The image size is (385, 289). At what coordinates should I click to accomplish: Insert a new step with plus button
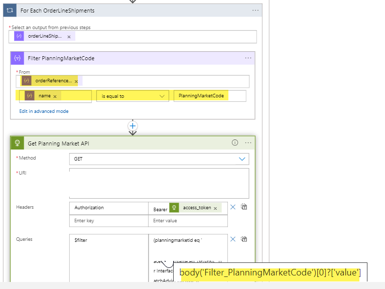click(x=133, y=126)
